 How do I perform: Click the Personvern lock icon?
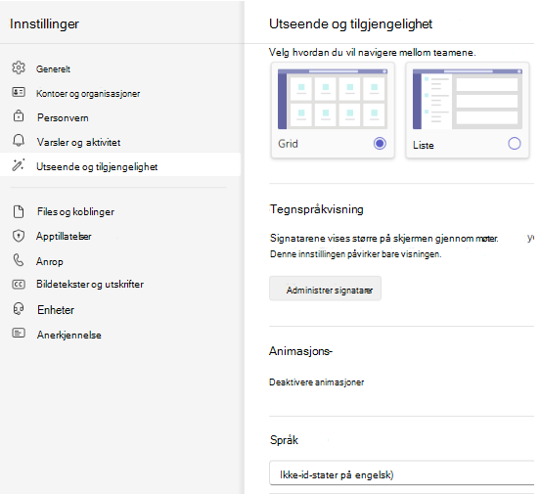[x=19, y=115]
